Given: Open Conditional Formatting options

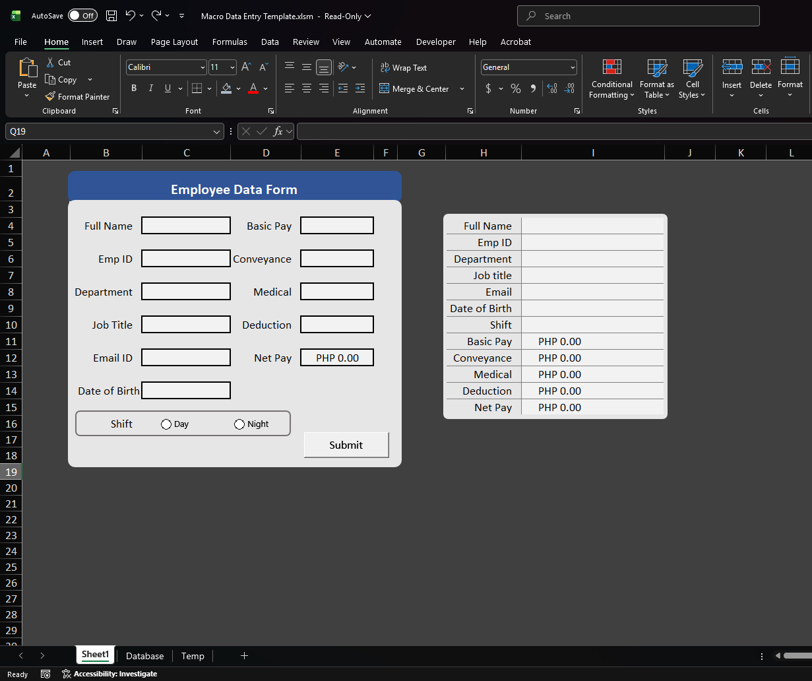Looking at the screenshot, I should [x=611, y=79].
